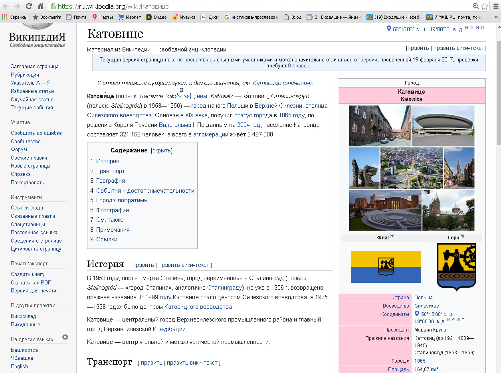
Task: Click the Музыка bookmark icon
Action: pos(175,17)
